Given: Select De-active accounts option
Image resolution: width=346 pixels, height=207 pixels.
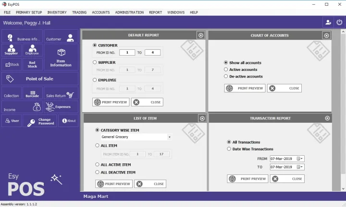Looking at the screenshot, I should click(x=226, y=76).
